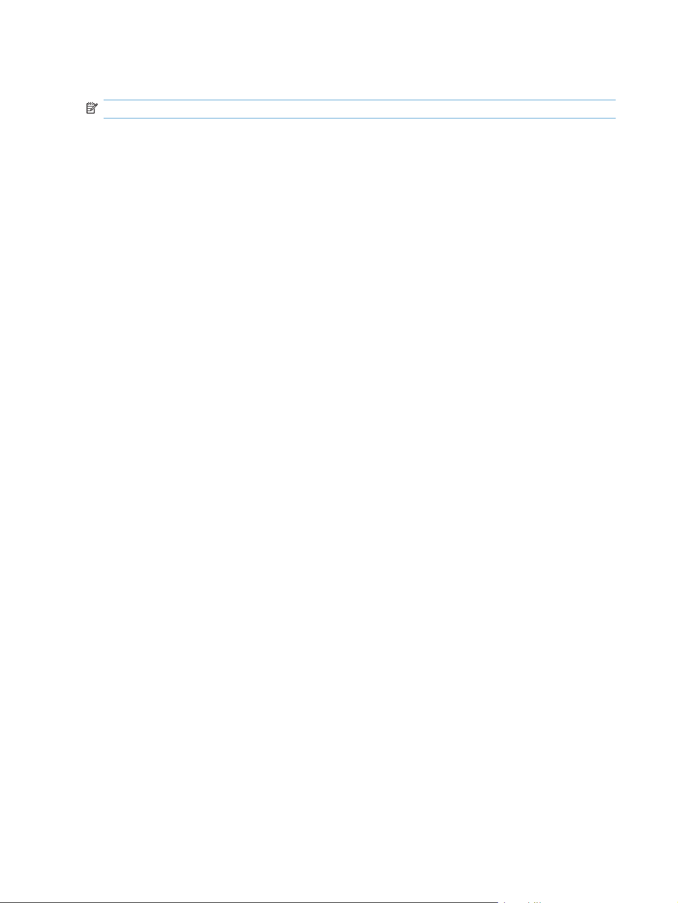Click the empty note box beside the icon
This screenshot has height=903, width=678.
(x=360, y=109)
